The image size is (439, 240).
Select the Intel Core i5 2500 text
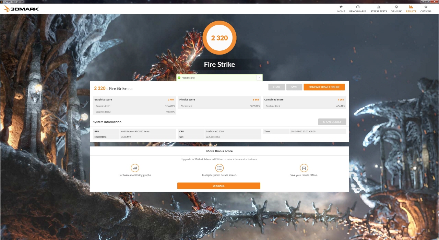tap(215, 131)
